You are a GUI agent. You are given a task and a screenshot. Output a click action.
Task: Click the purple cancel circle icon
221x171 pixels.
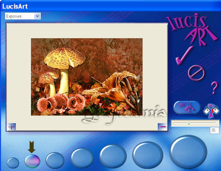pos(196,73)
